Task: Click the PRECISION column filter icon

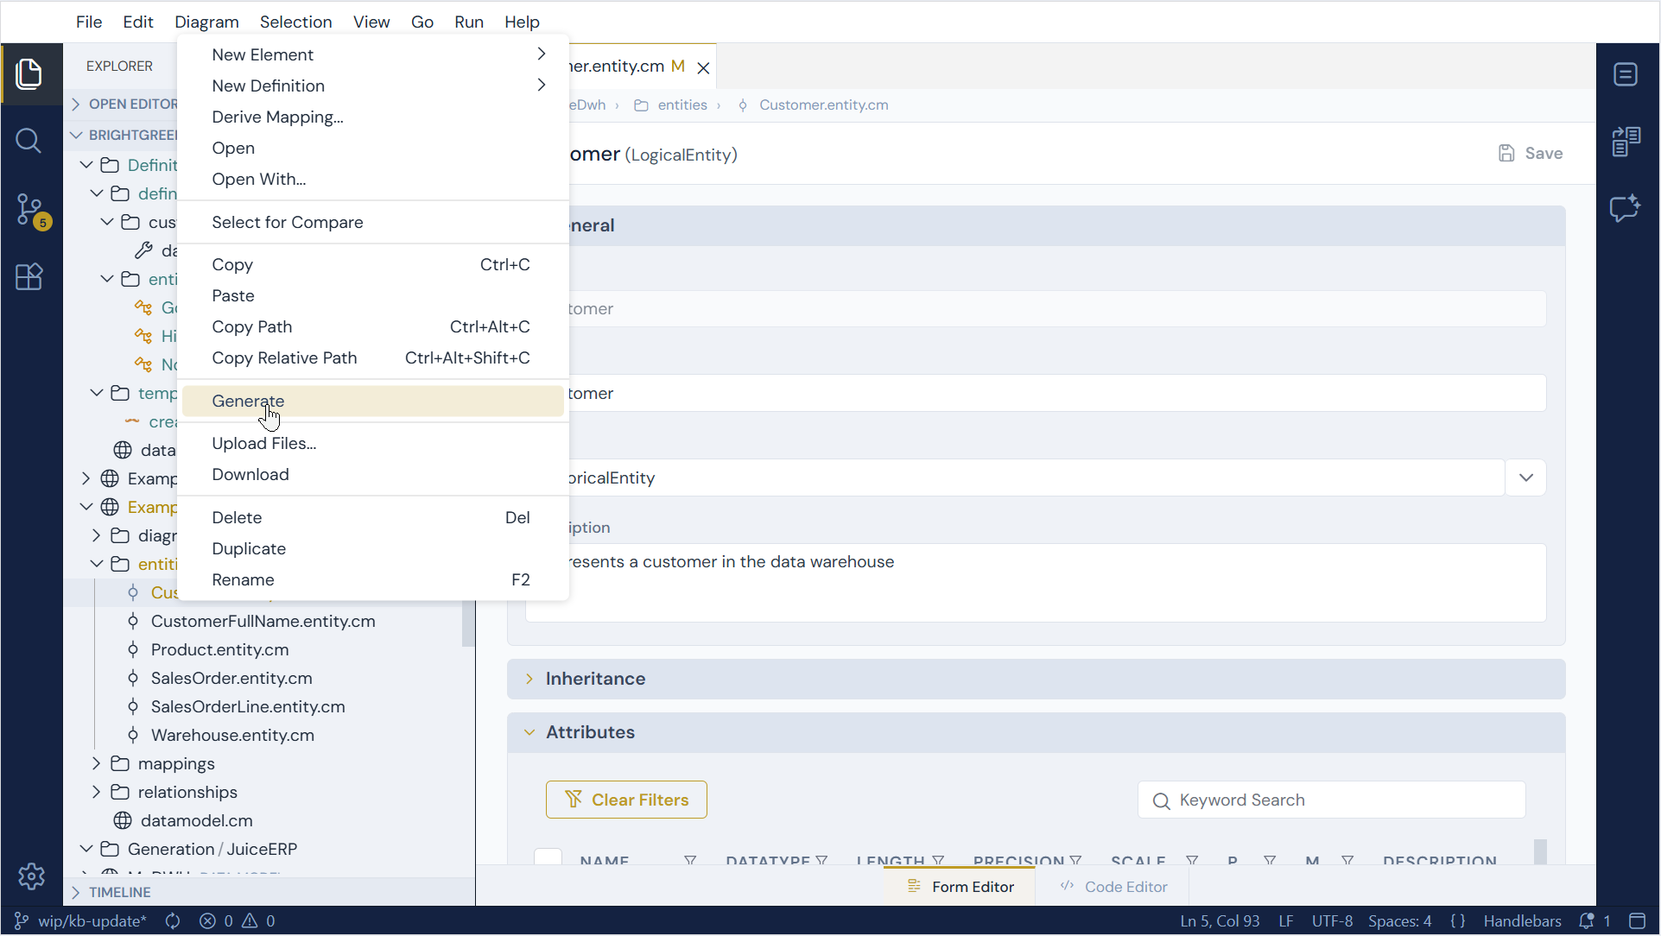Action: pos(1075,860)
